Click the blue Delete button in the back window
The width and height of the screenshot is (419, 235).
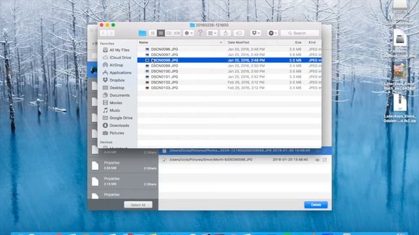(x=316, y=204)
